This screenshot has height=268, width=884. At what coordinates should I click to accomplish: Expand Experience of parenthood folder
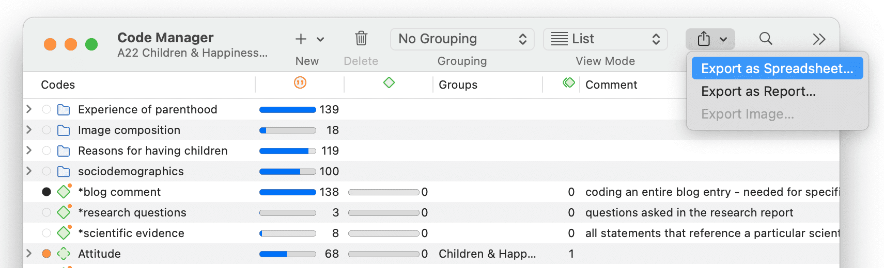(x=29, y=109)
